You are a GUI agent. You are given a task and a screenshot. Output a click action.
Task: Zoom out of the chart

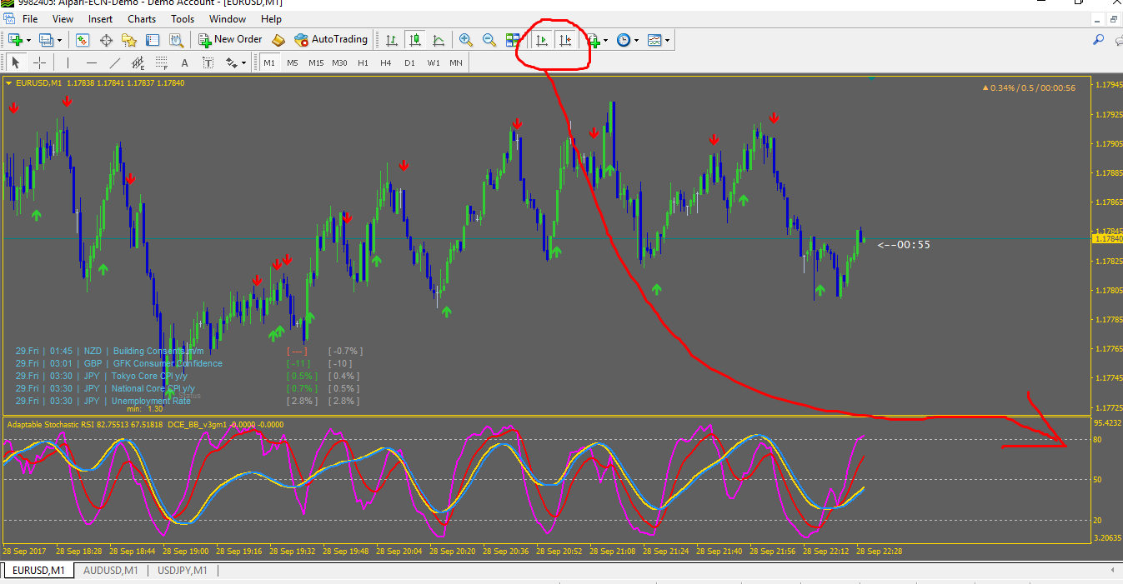(x=489, y=39)
